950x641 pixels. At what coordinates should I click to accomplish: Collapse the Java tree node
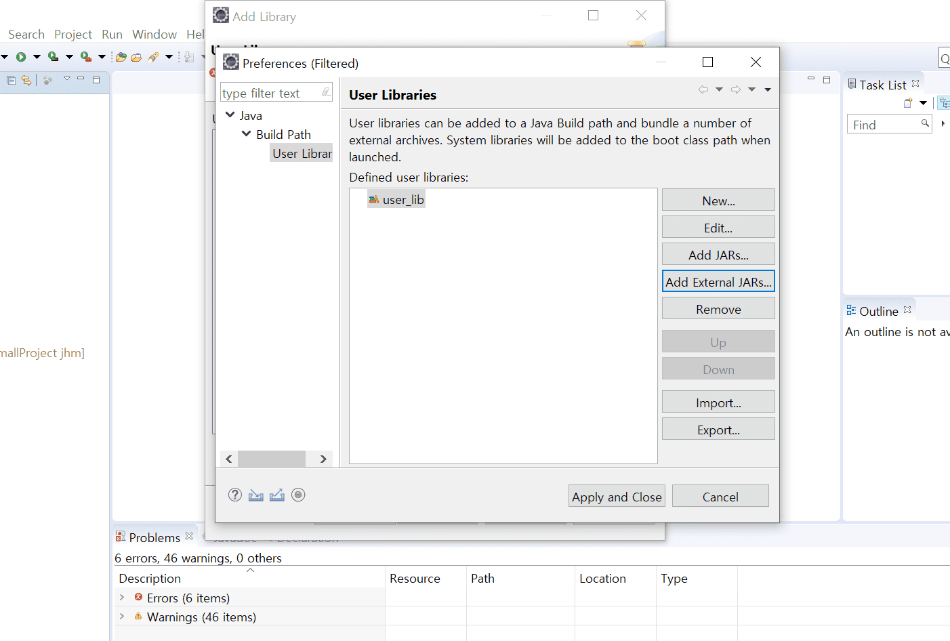coord(230,115)
